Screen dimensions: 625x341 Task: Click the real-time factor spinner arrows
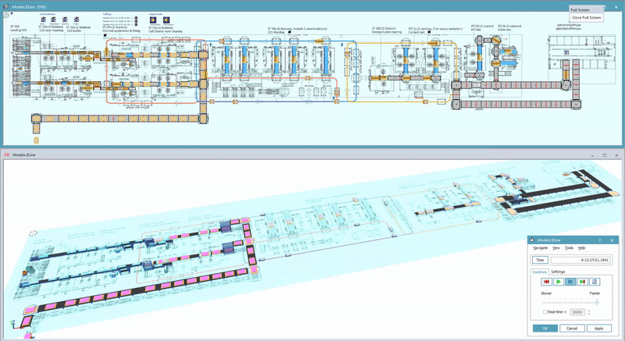click(588, 312)
